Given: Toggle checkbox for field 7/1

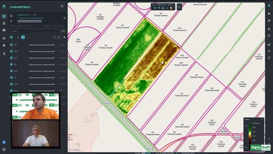Looking at the screenshot, I should click(x=12, y=77).
